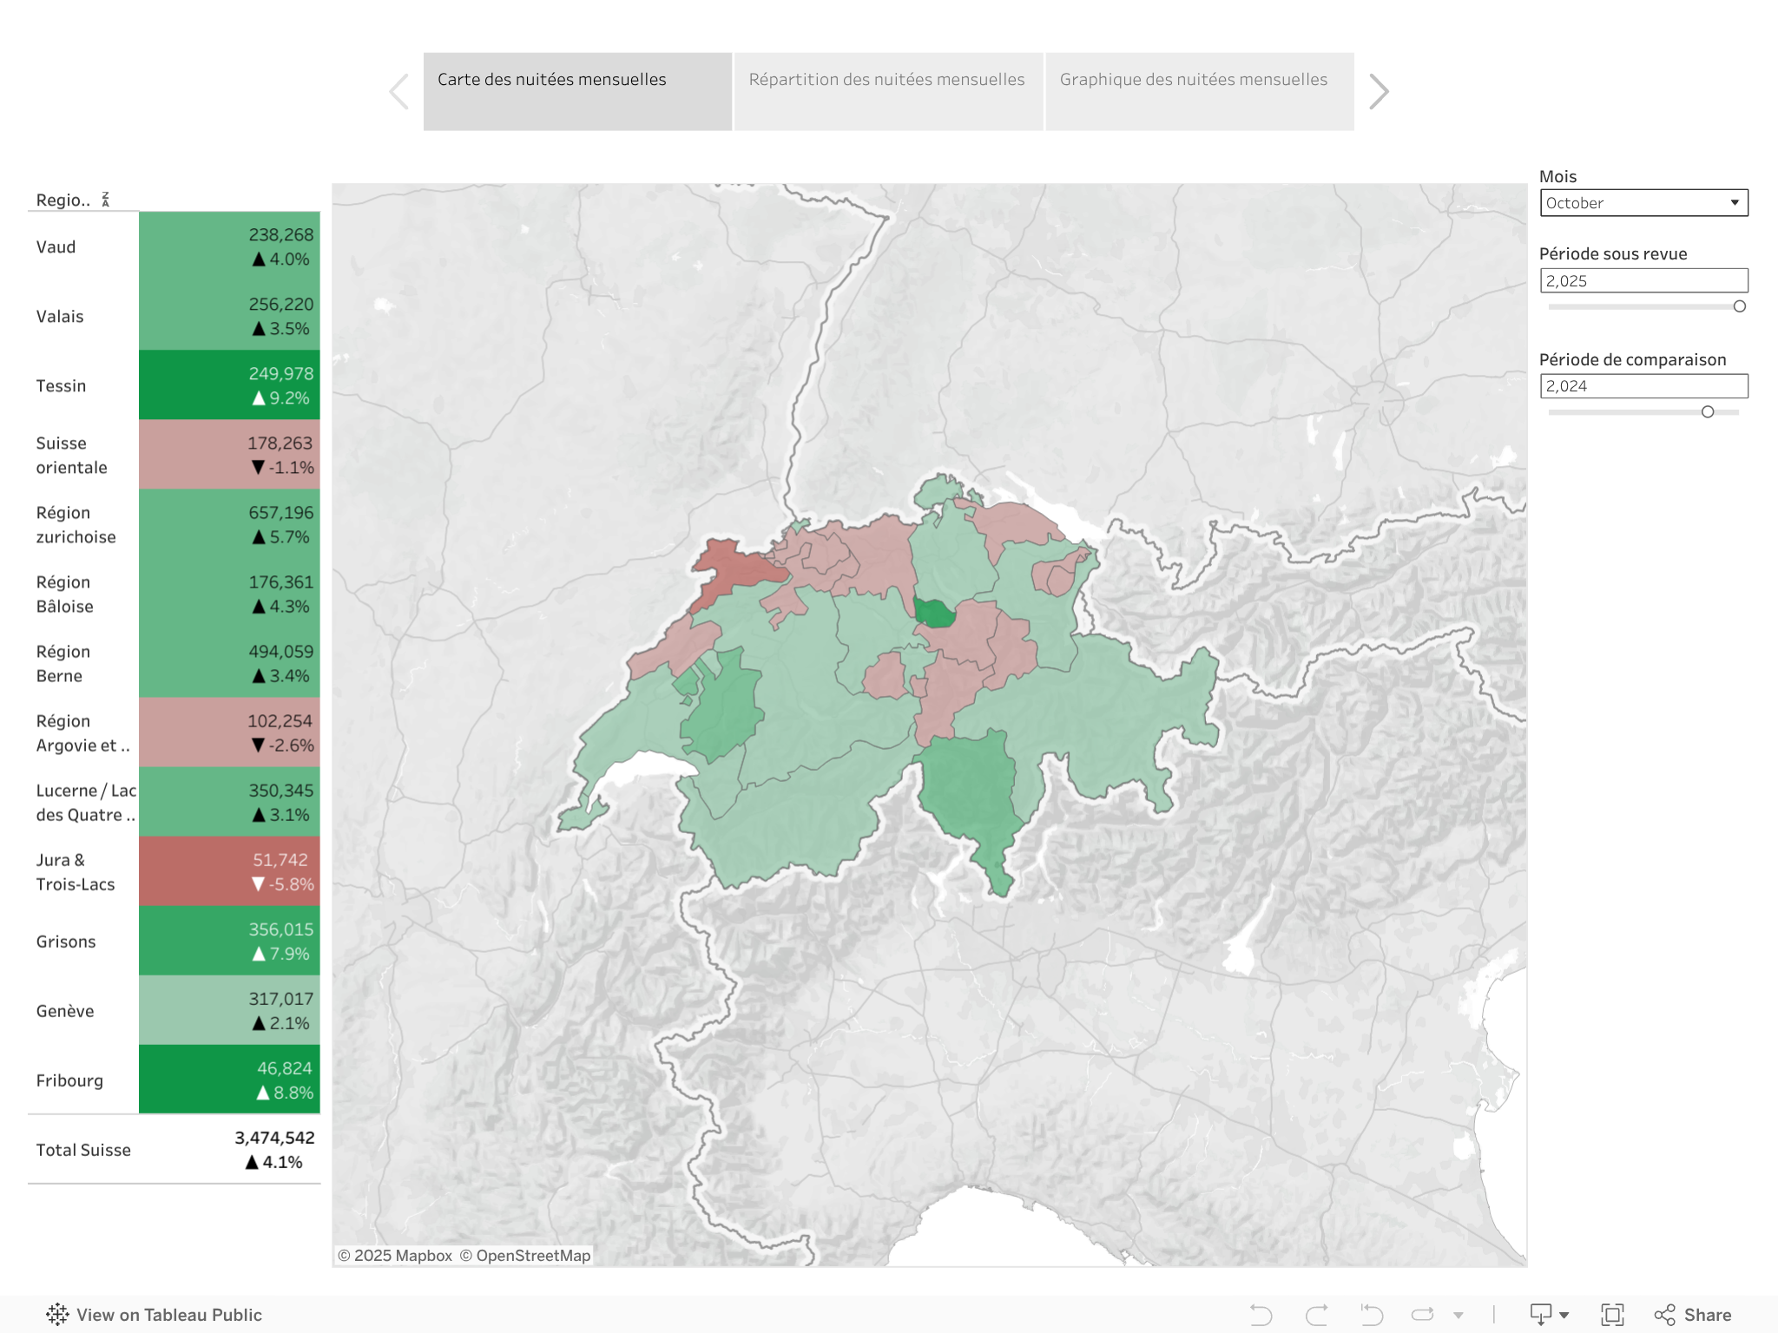Enter full screen mode
The height and width of the screenshot is (1333, 1778).
1612,1315
